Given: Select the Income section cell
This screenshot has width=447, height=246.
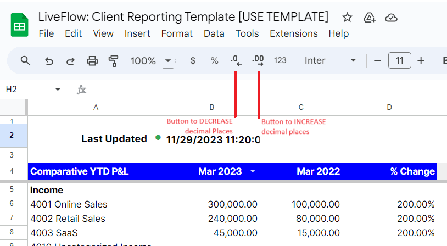Looking at the screenshot, I should 96,190.
